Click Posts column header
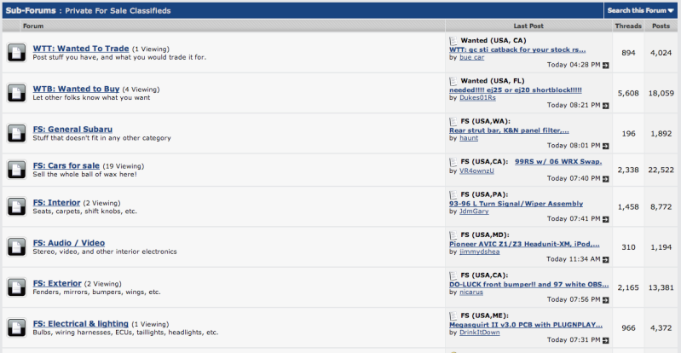Screen dimensions: 681x353 (x=661, y=26)
